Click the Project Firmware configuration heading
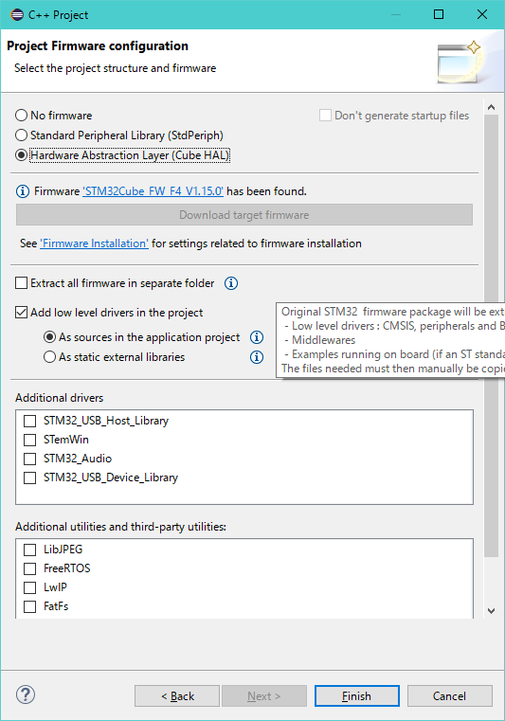The image size is (505, 721). point(98,46)
